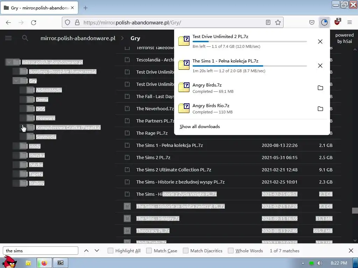Image resolution: width=358 pixels, height=268 pixels.
Task: Enable the Match Case checkbox
Action: click(149, 251)
